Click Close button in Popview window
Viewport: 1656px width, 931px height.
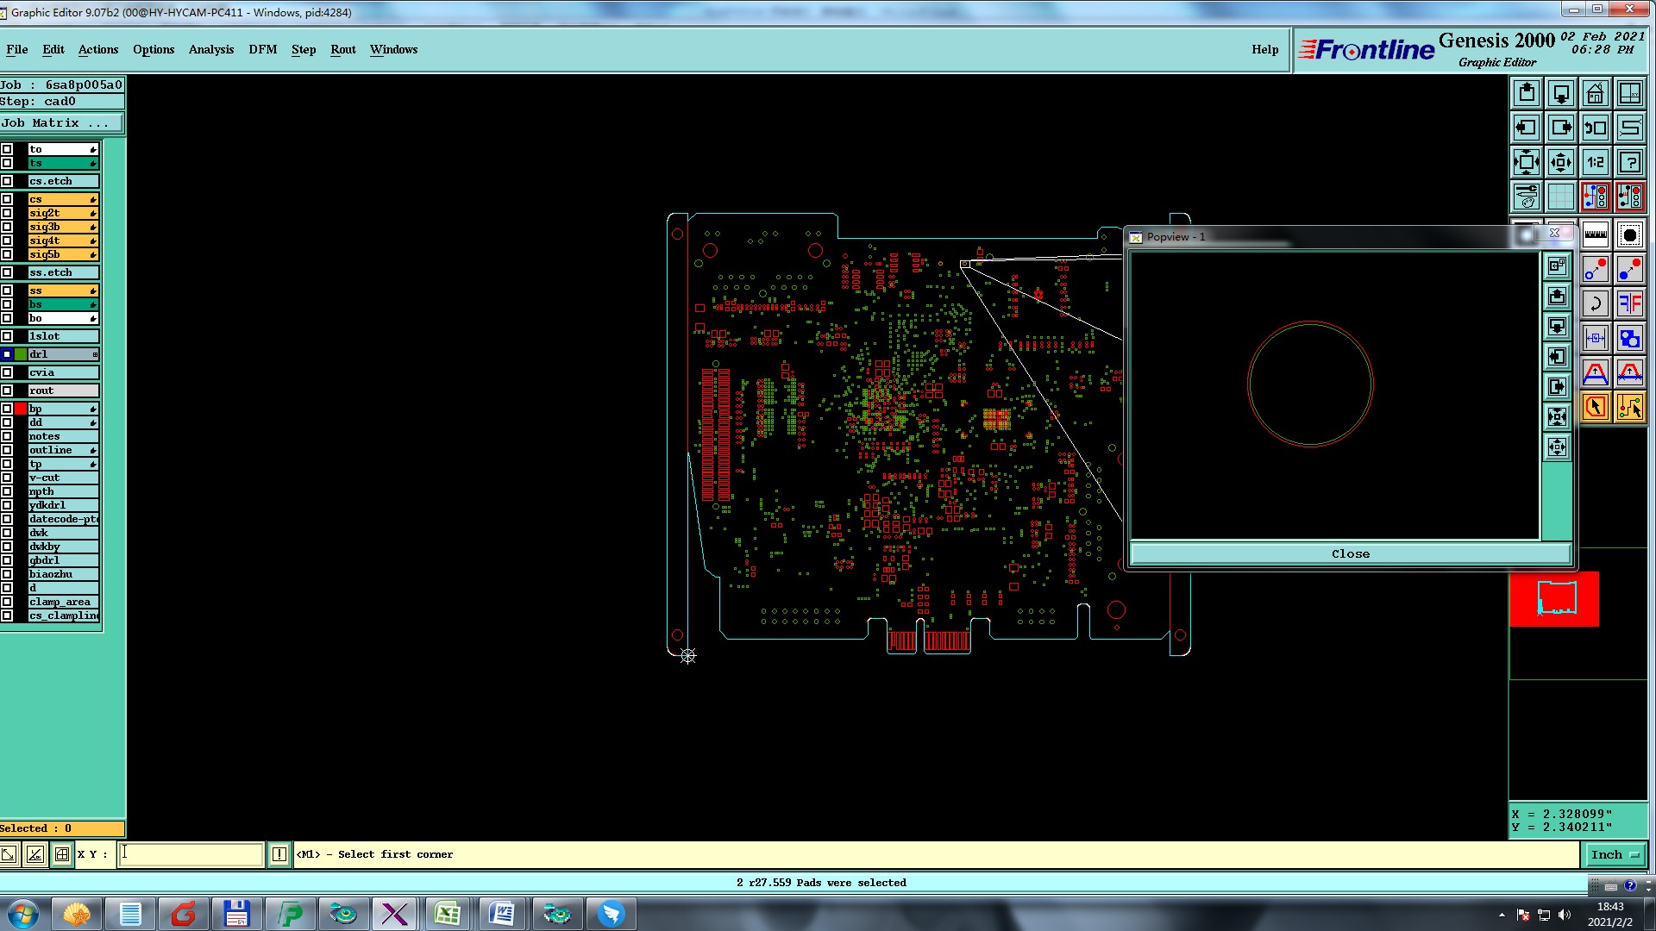[x=1350, y=554]
